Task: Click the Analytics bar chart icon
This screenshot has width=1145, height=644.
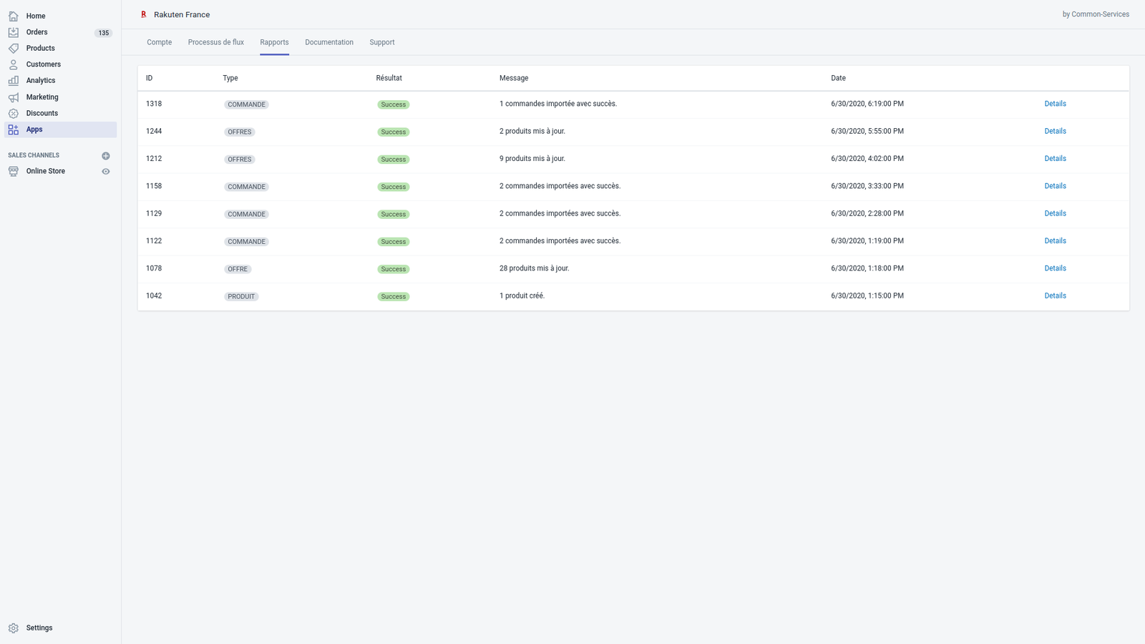Action: click(x=14, y=81)
